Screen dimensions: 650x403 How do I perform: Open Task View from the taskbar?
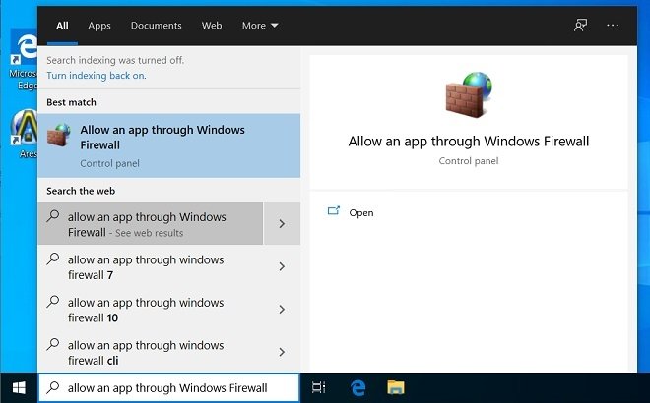click(x=318, y=387)
